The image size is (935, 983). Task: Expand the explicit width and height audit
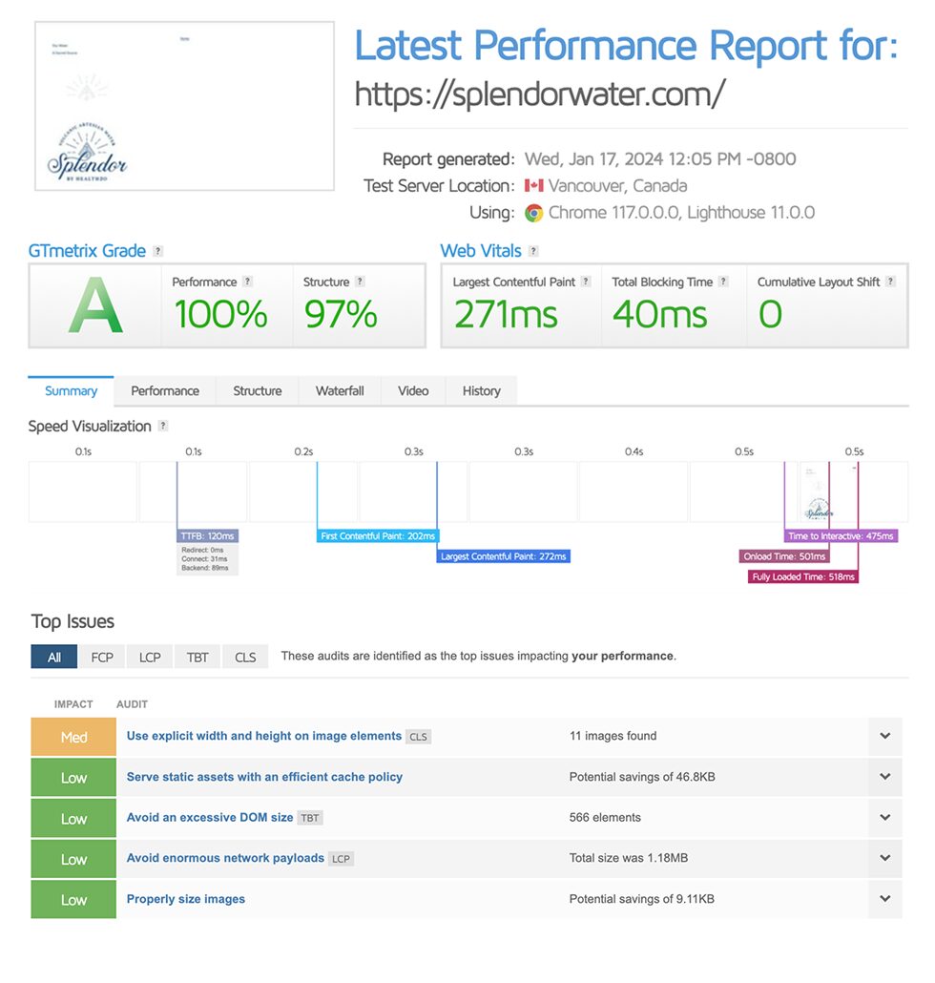[884, 737]
